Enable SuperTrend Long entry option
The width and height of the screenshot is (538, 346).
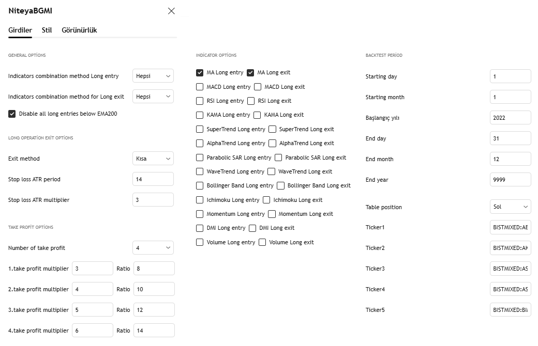pyautogui.click(x=200, y=129)
